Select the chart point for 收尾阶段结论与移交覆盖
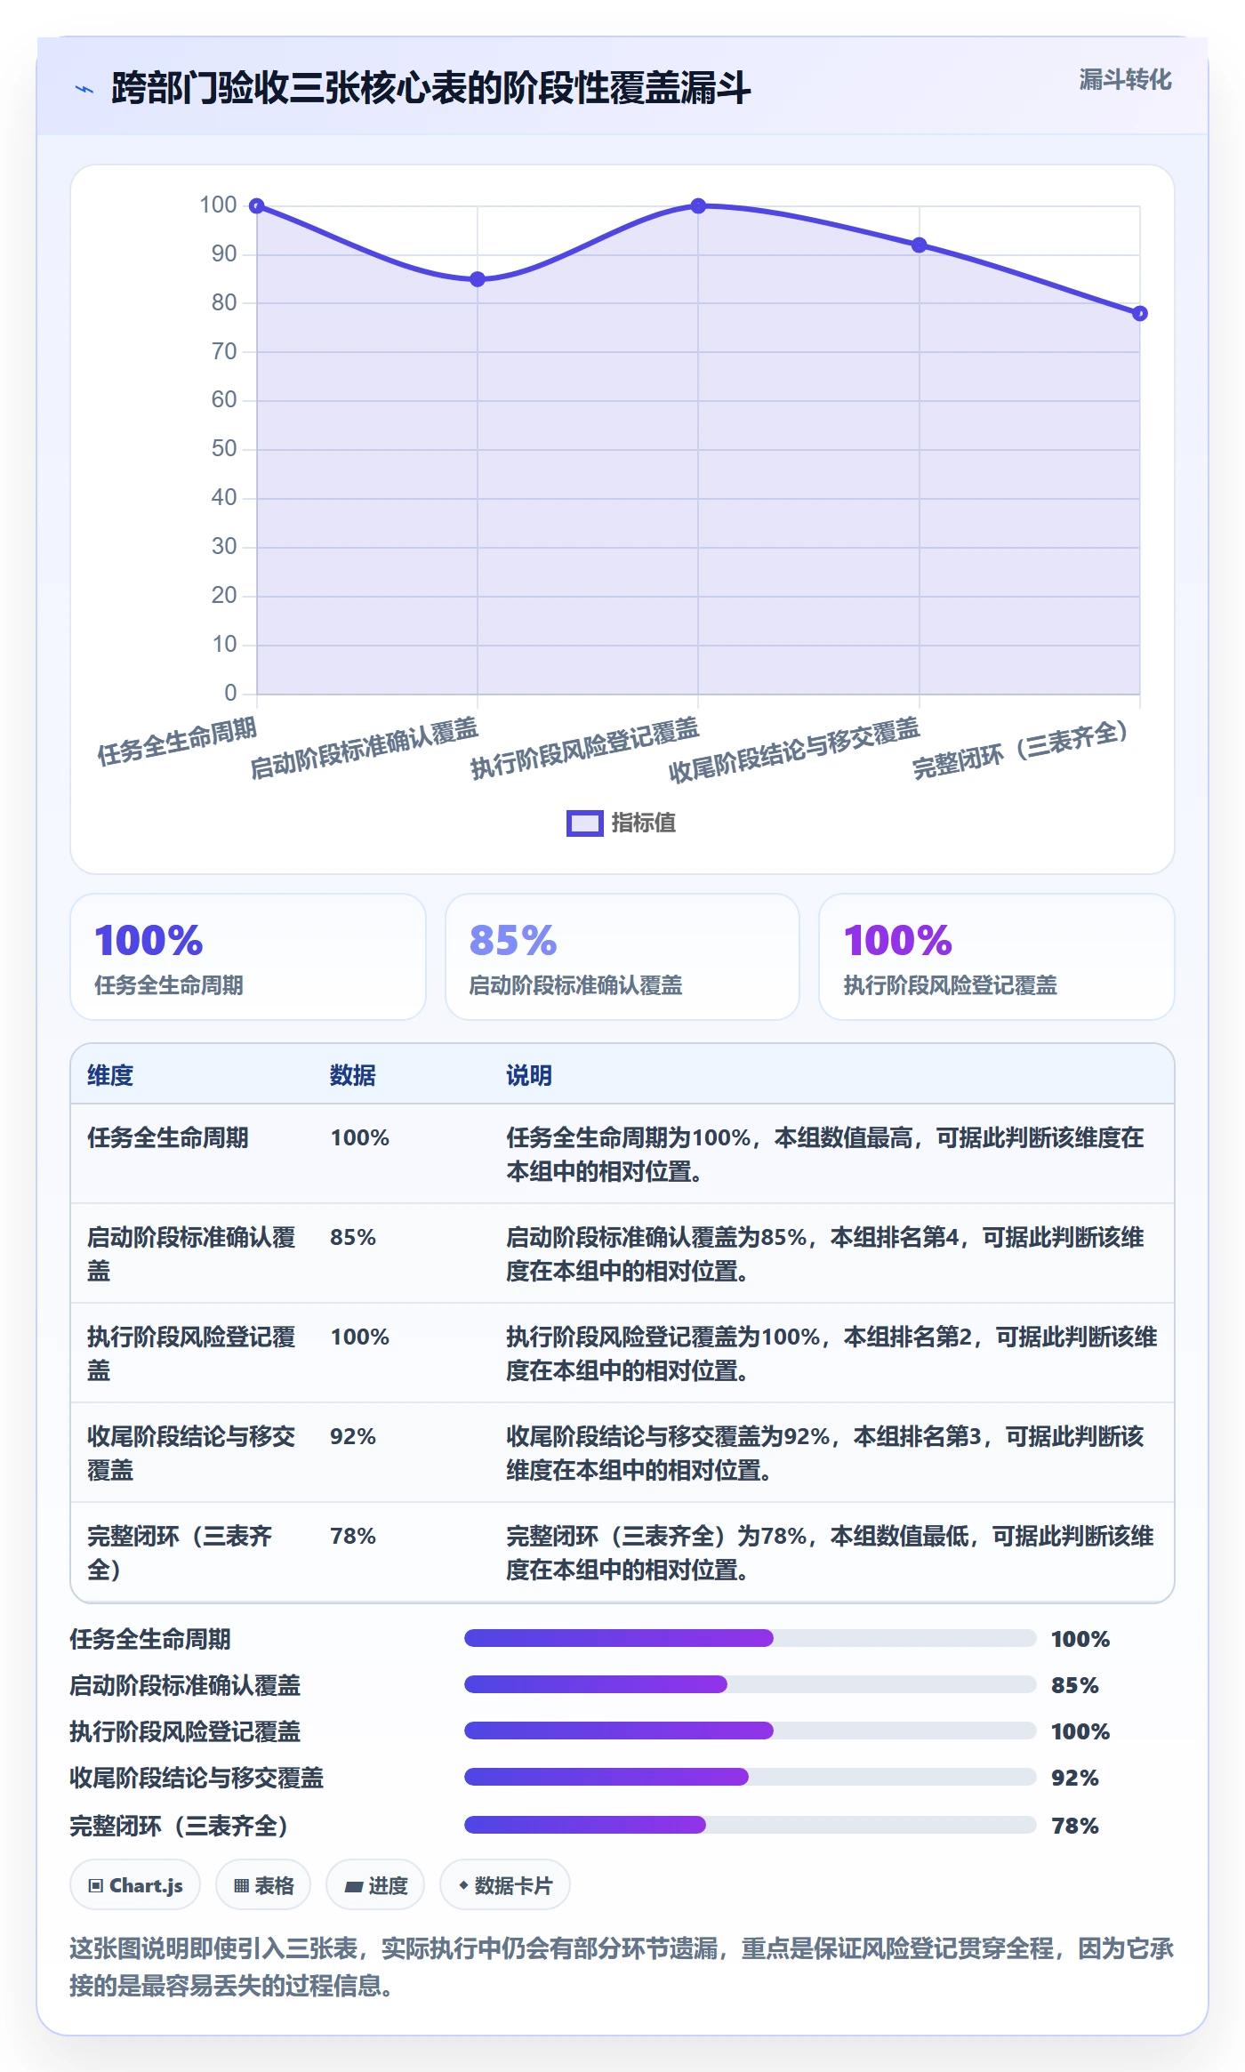Image resolution: width=1245 pixels, height=2072 pixels. [x=920, y=245]
